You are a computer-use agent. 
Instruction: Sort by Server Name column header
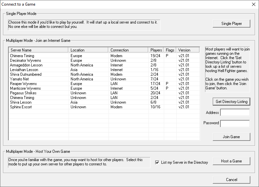coord(38,50)
